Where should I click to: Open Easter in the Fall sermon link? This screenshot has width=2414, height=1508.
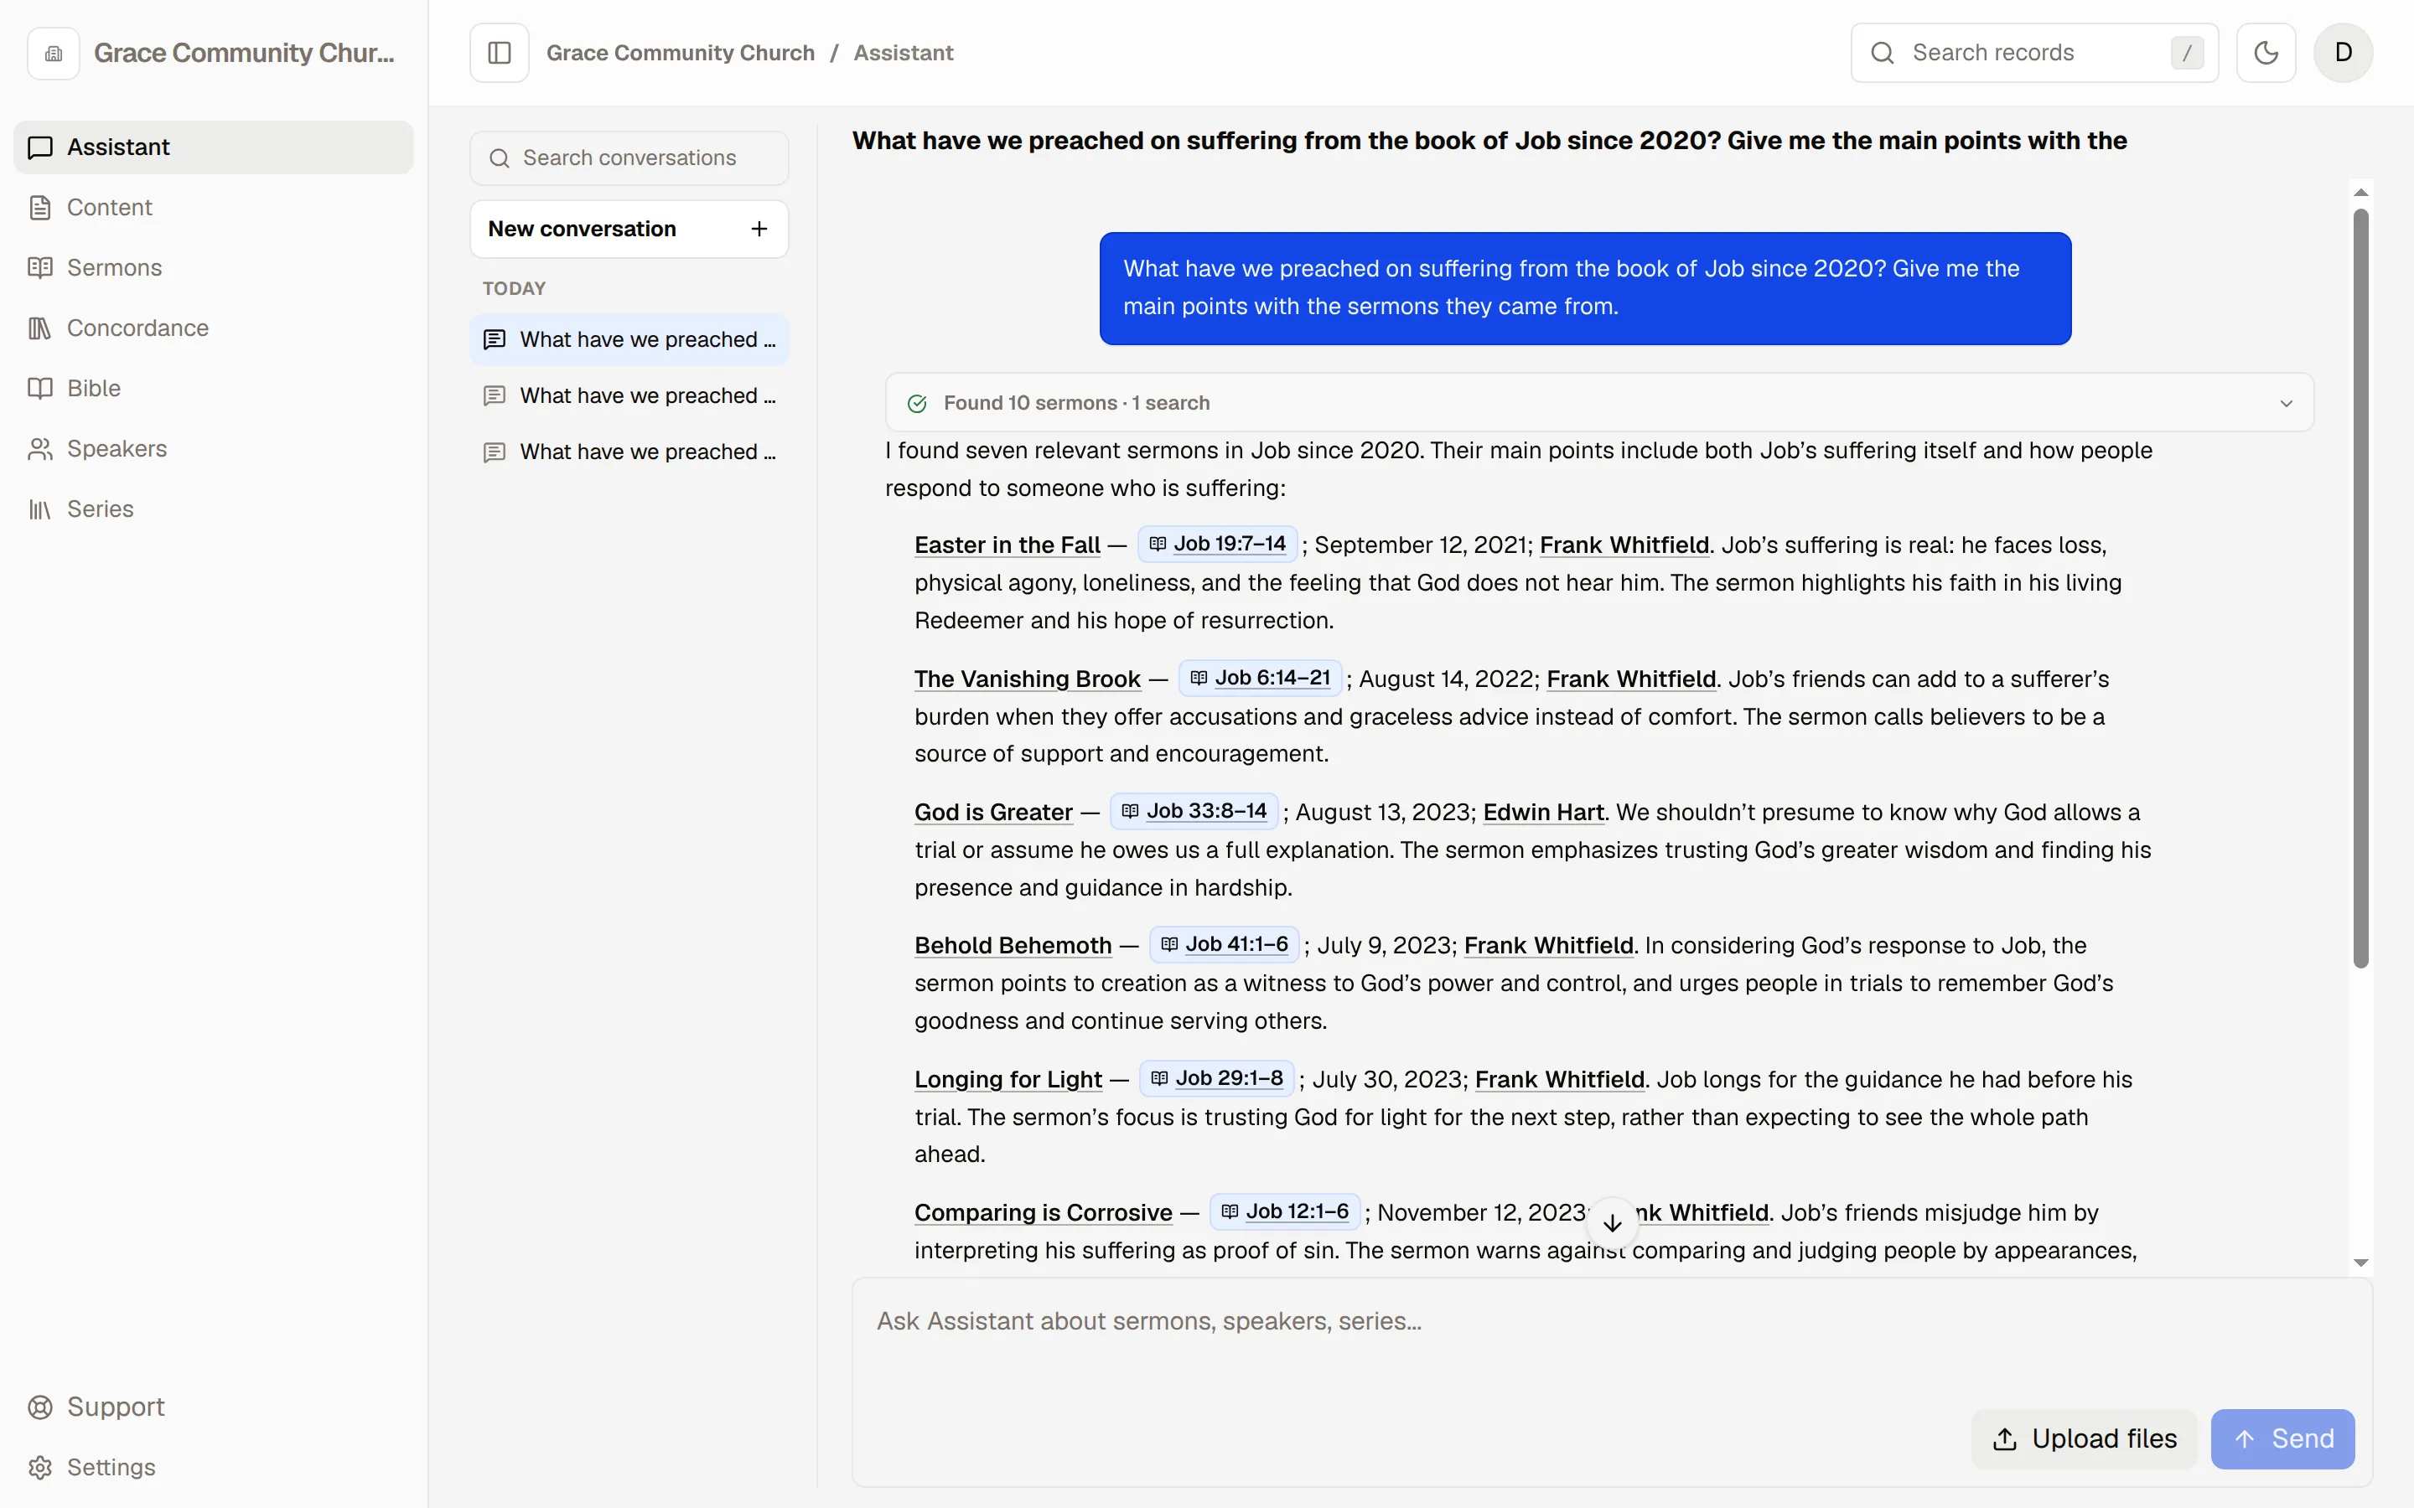[x=1007, y=545]
